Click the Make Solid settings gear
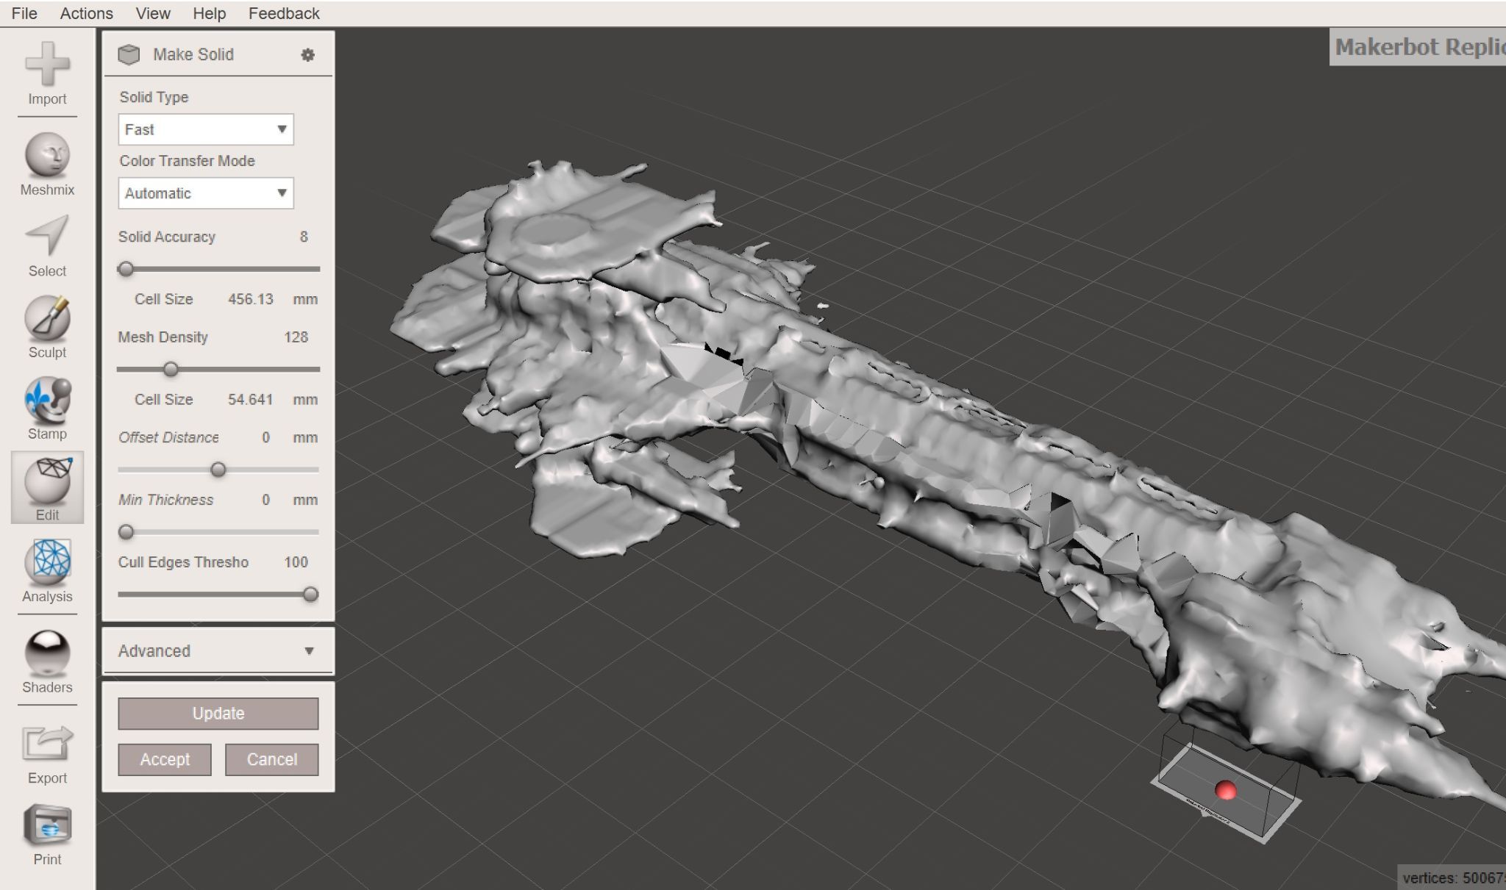 (x=308, y=54)
